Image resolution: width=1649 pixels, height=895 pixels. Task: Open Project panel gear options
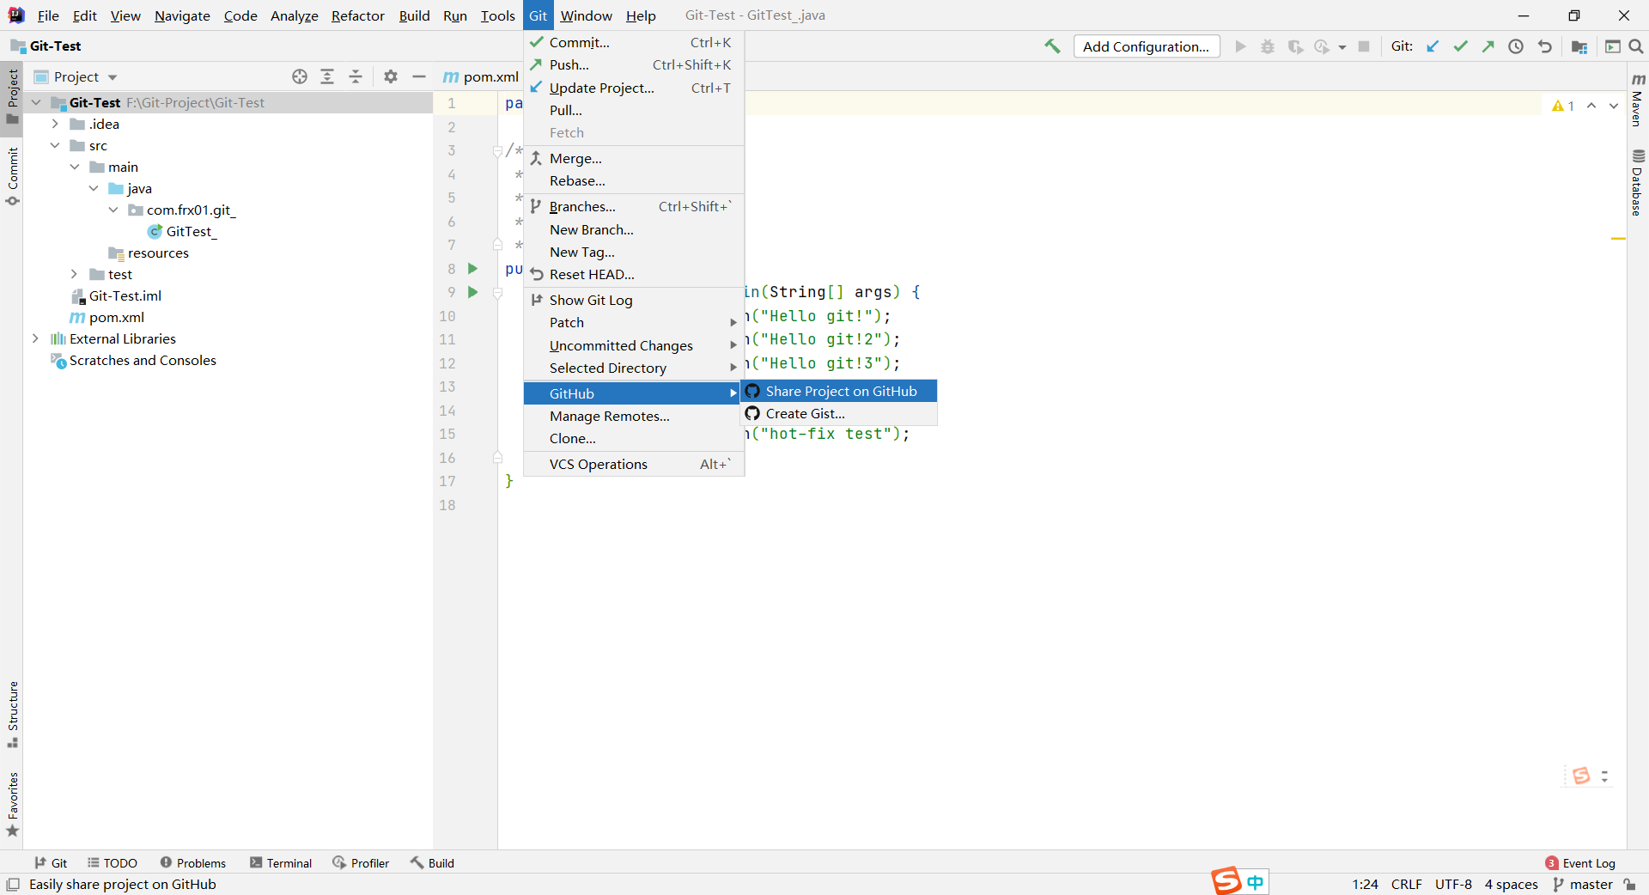tap(391, 76)
